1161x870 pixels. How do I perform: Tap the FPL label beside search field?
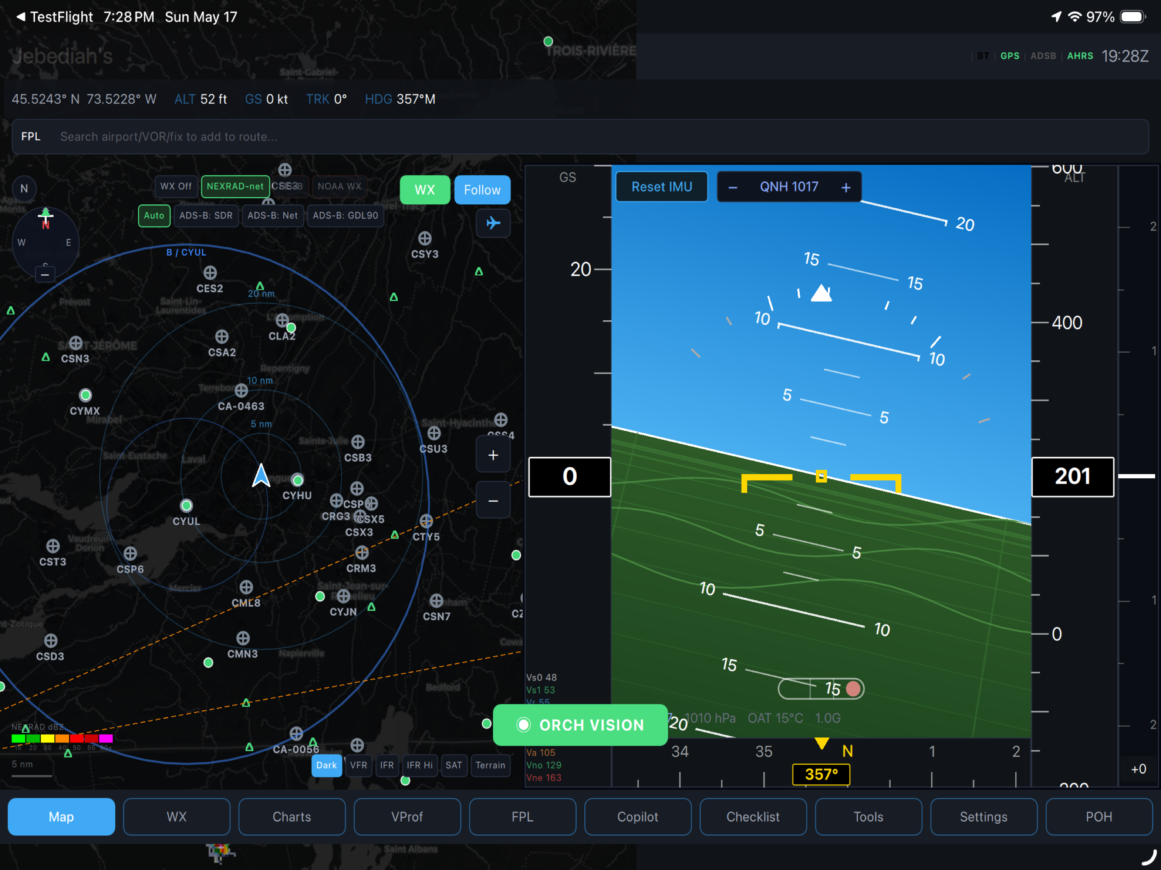coord(31,136)
